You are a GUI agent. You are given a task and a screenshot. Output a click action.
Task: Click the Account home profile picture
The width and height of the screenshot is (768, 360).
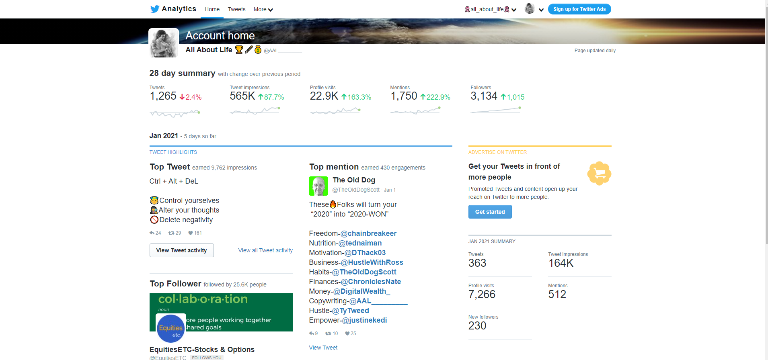(164, 43)
